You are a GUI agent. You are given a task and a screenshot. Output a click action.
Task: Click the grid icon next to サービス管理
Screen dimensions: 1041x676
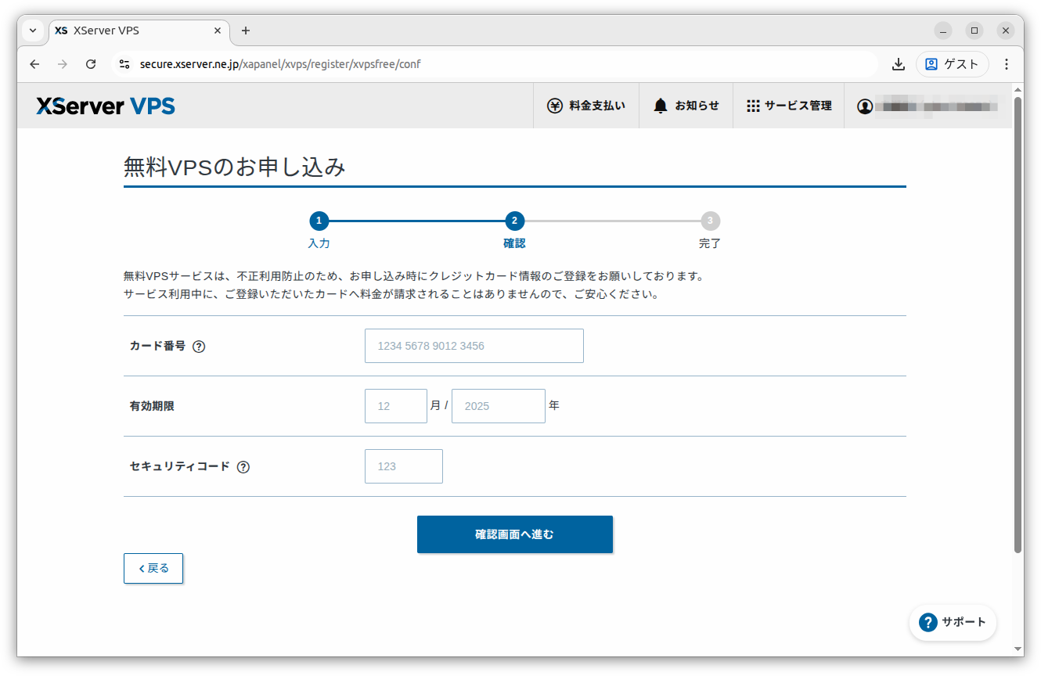click(753, 105)
